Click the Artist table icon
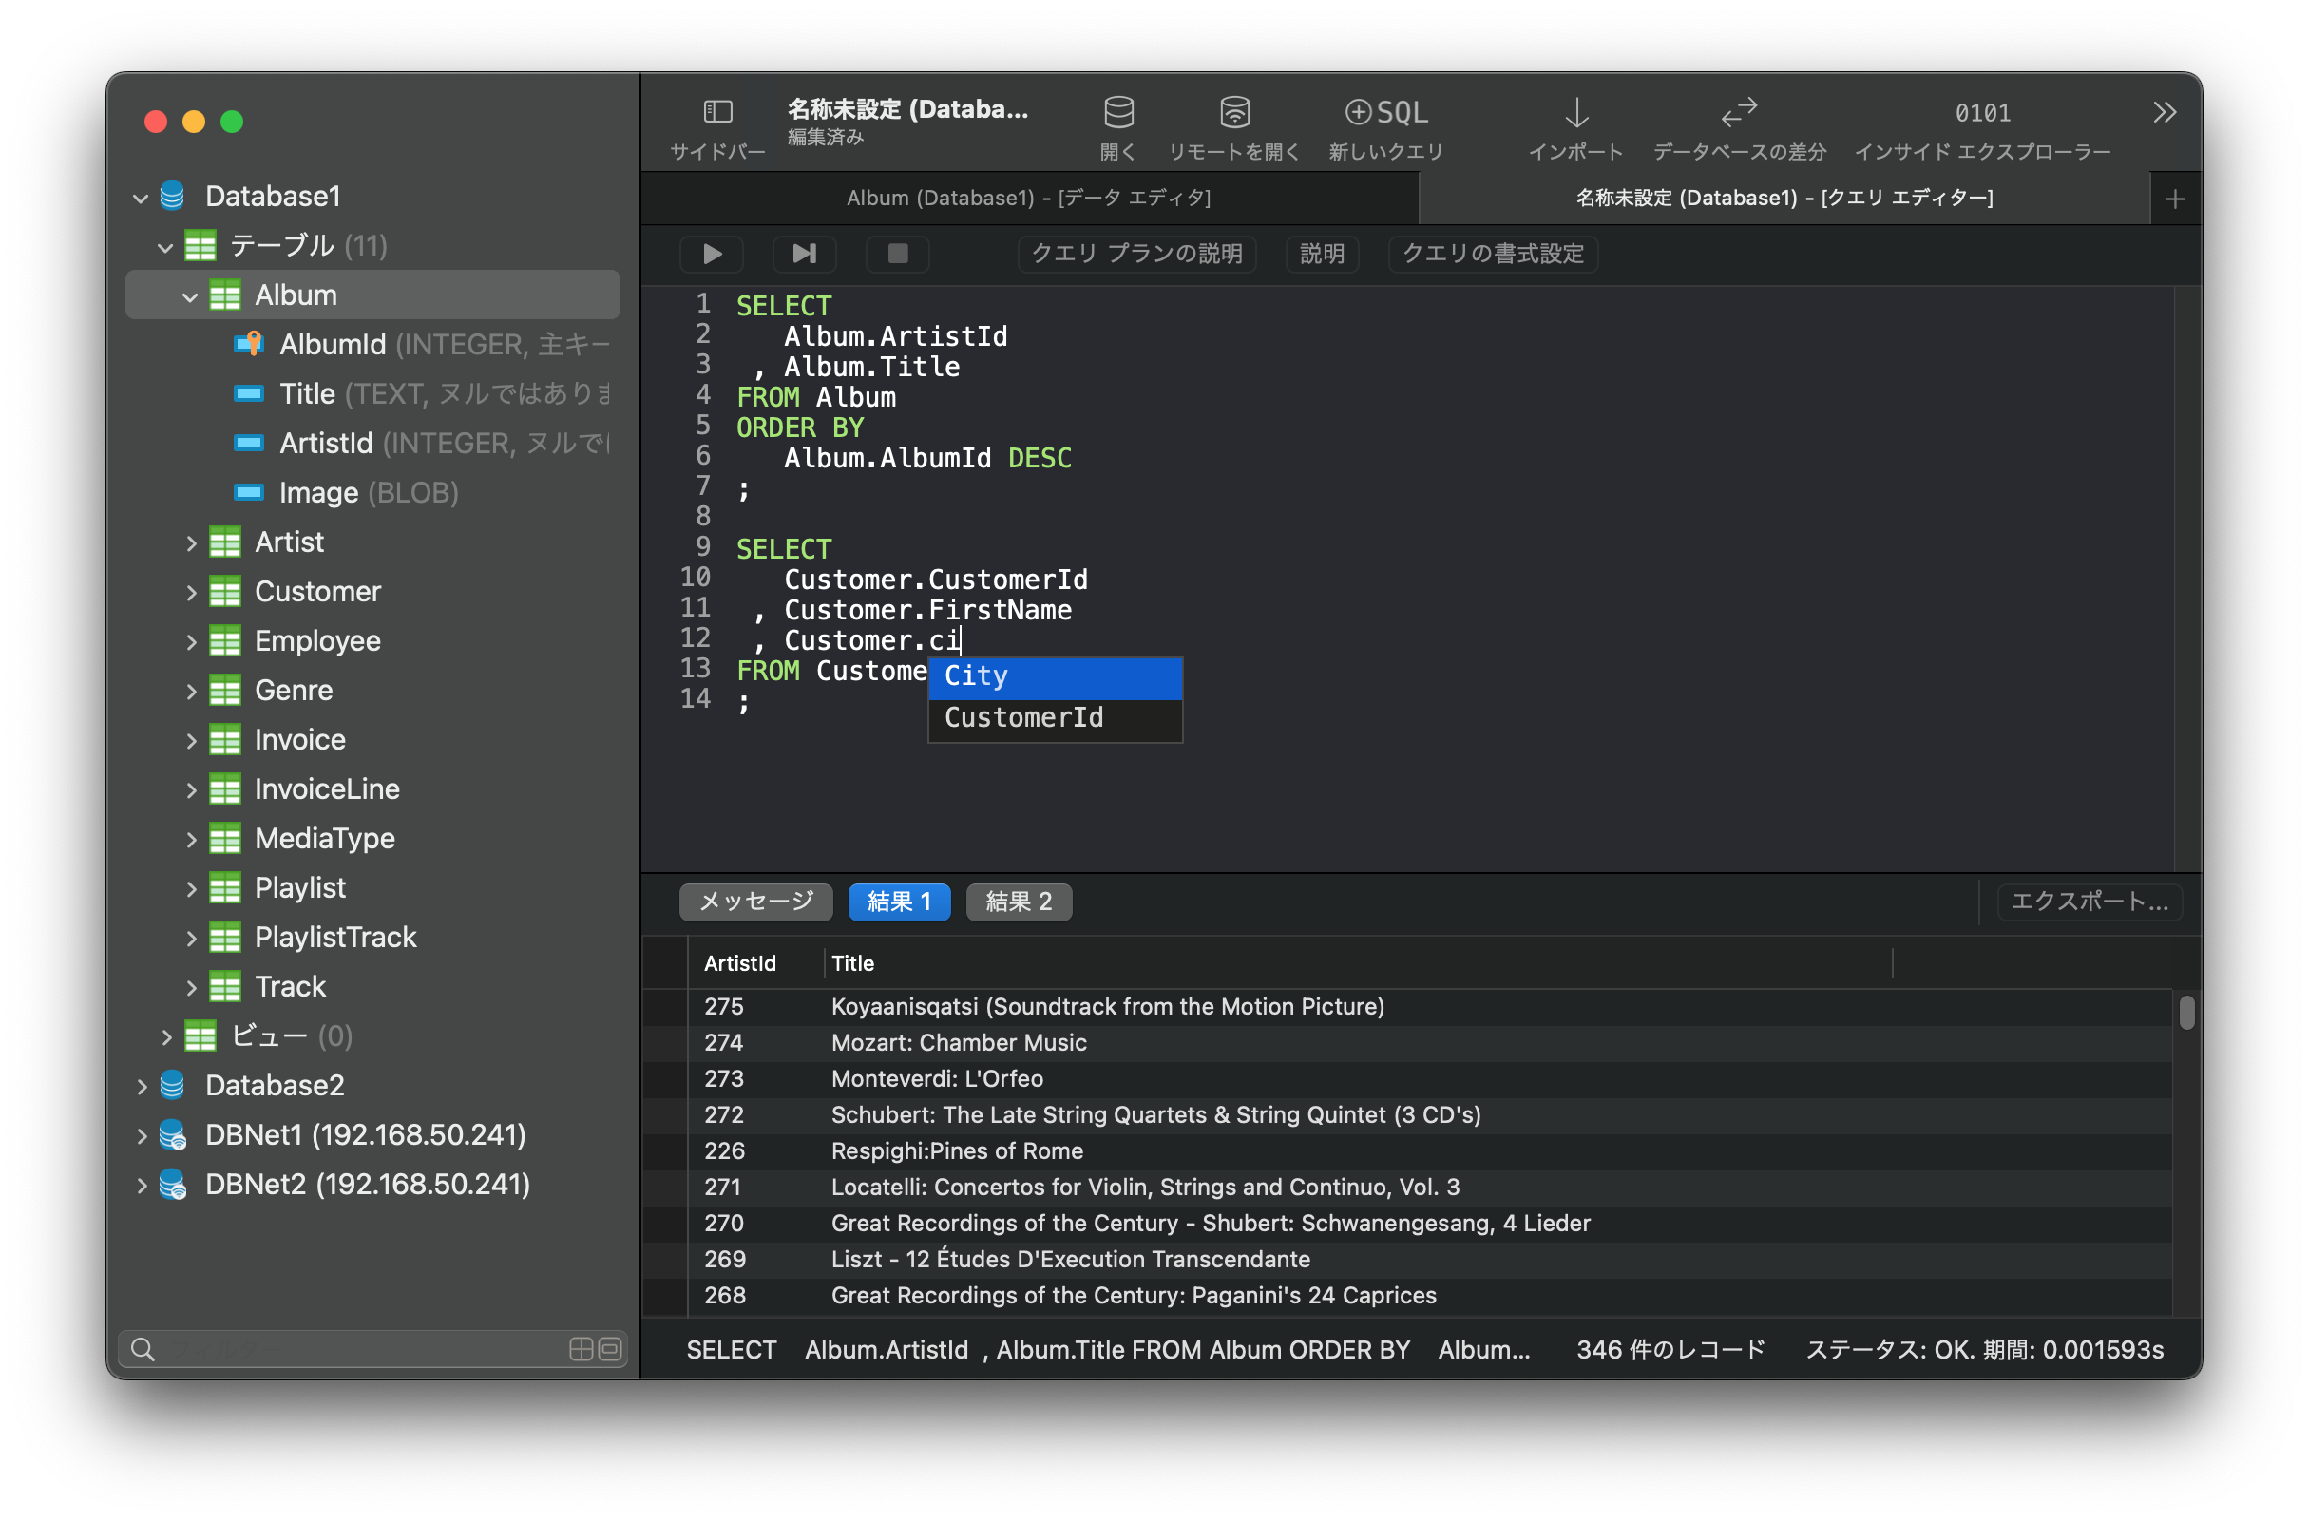The image size is (2309, 1520). (225, 542)
